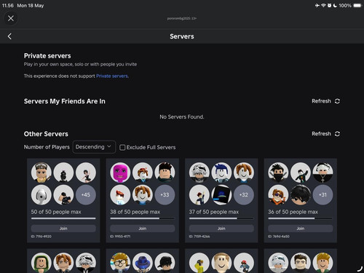Click the No Servers Found message
Viewport: 364px width, 273px height.
coord(182,117)
